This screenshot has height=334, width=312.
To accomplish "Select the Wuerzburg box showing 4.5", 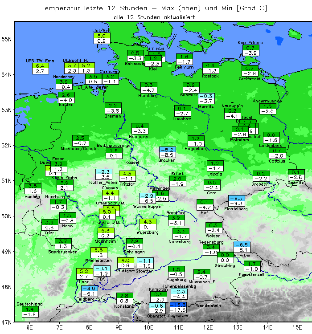I will point(148,224).
